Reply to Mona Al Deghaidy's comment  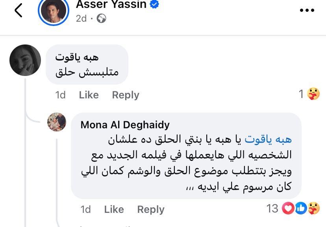[150, 209]
